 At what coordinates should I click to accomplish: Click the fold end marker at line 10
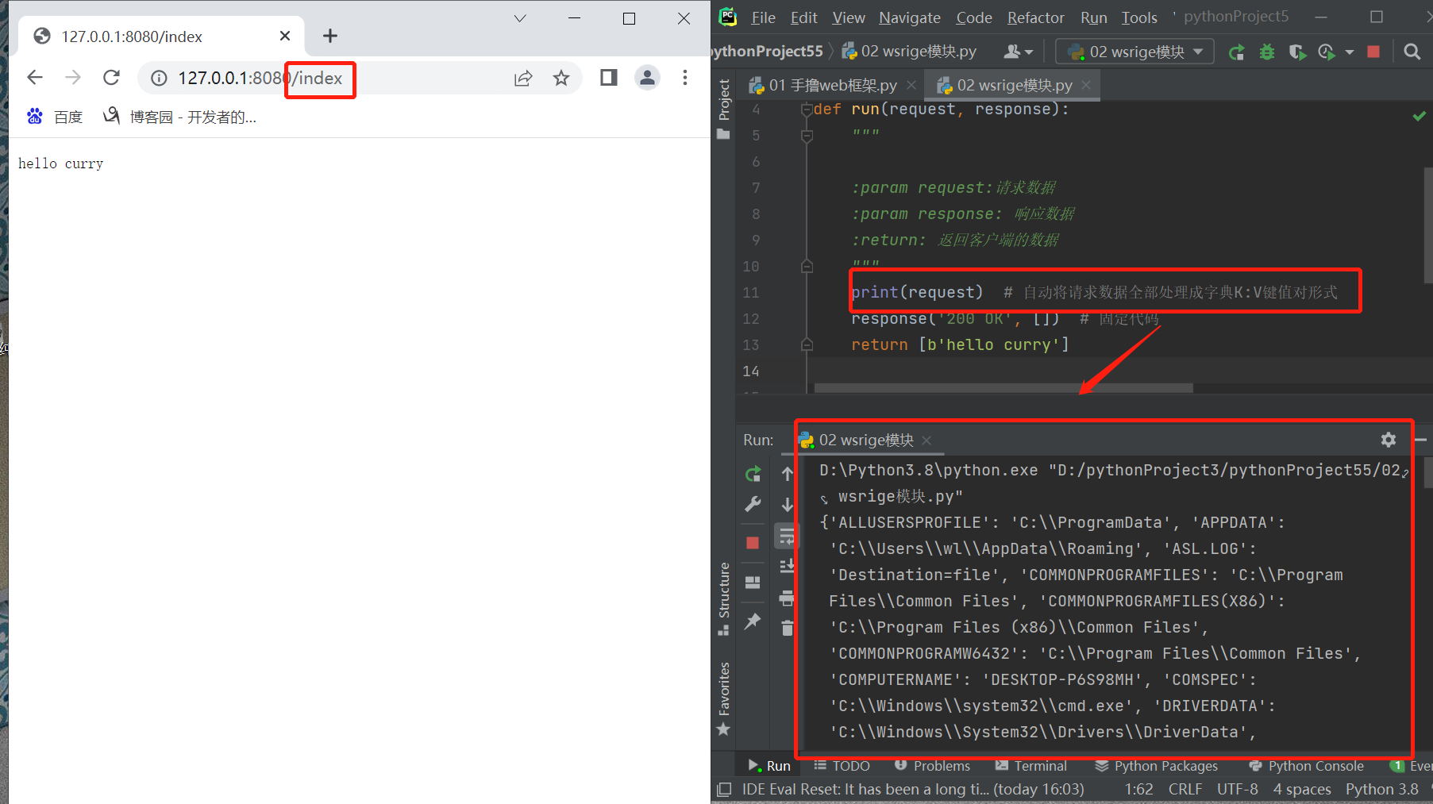coord(807,267)
